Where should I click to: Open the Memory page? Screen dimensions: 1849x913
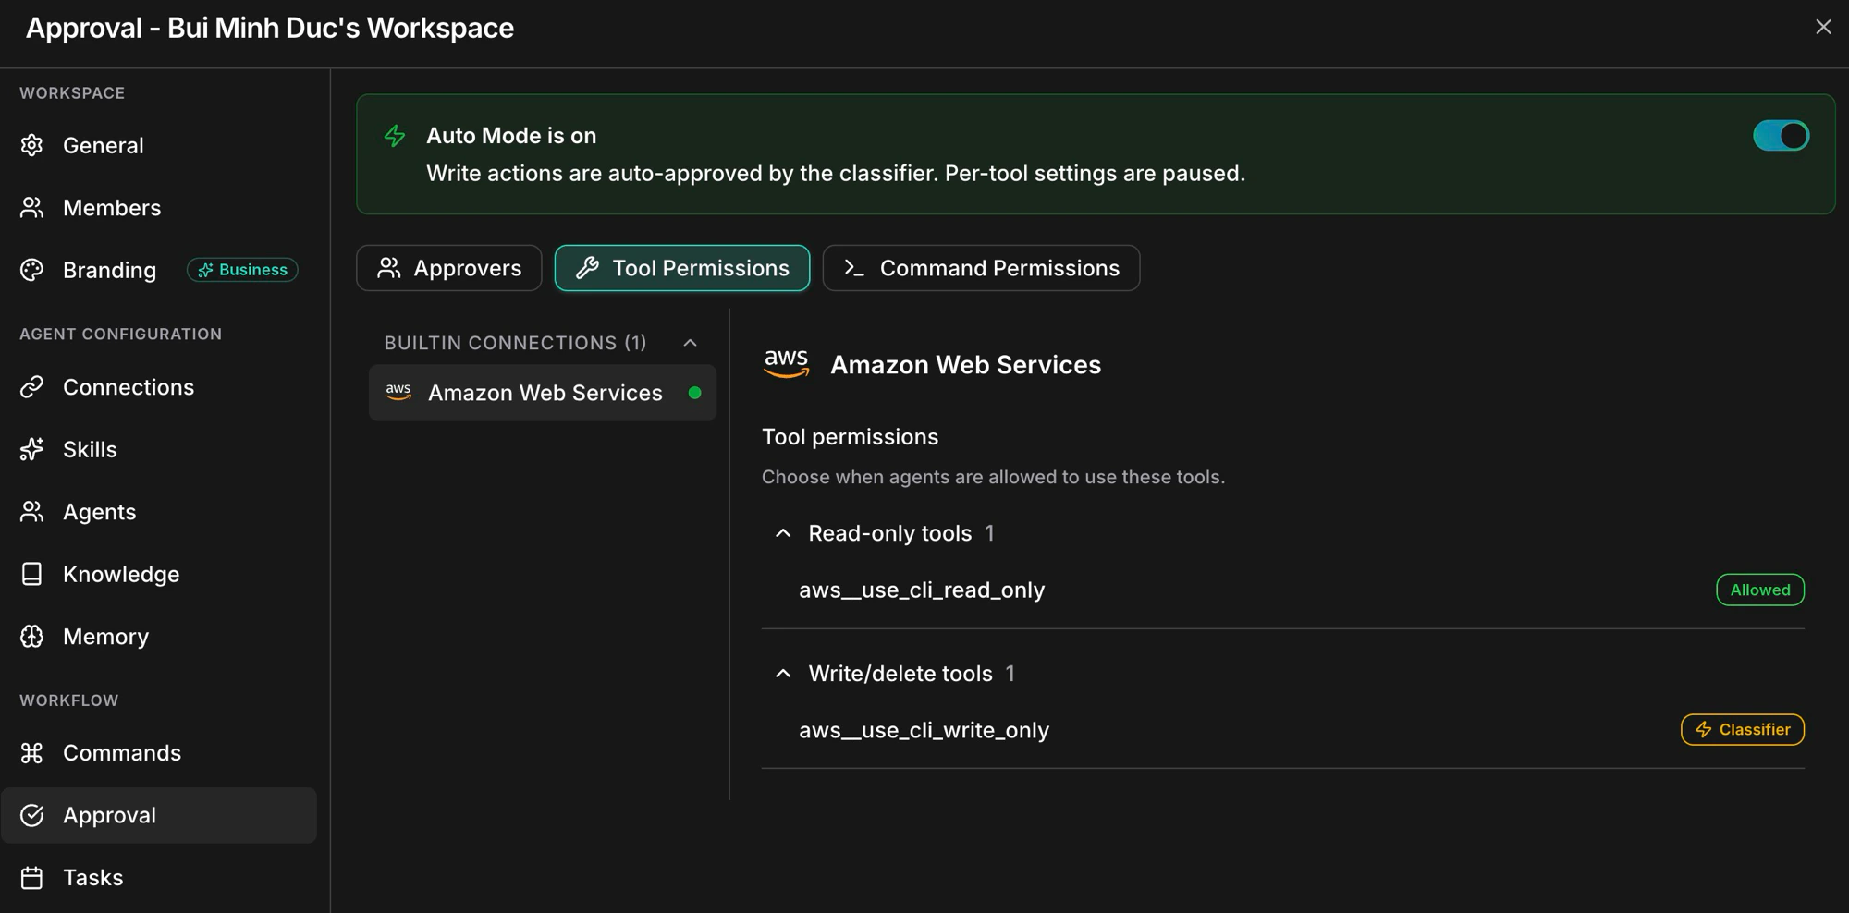(159, 637)
